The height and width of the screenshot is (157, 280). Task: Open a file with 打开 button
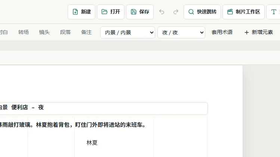pyautogui.click(x=111, y=12)
